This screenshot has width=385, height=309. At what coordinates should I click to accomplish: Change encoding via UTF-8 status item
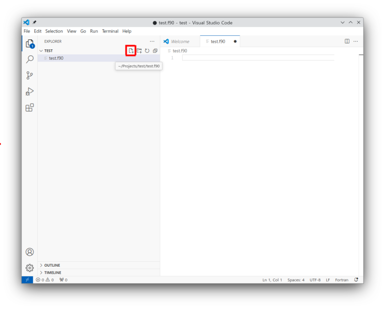[x=315, y=280]
